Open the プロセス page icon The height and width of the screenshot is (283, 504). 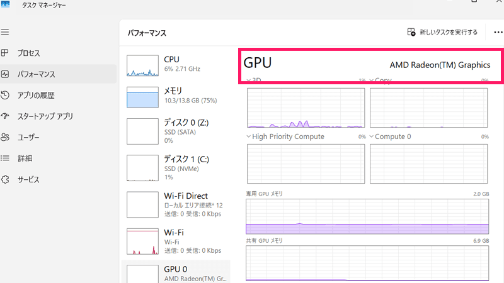(x=5, y=53)
